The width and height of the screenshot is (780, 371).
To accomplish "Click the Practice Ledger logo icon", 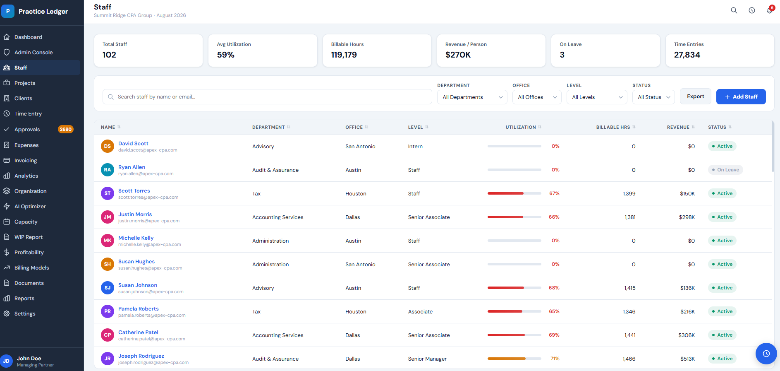I will click(x=8, y=11).
